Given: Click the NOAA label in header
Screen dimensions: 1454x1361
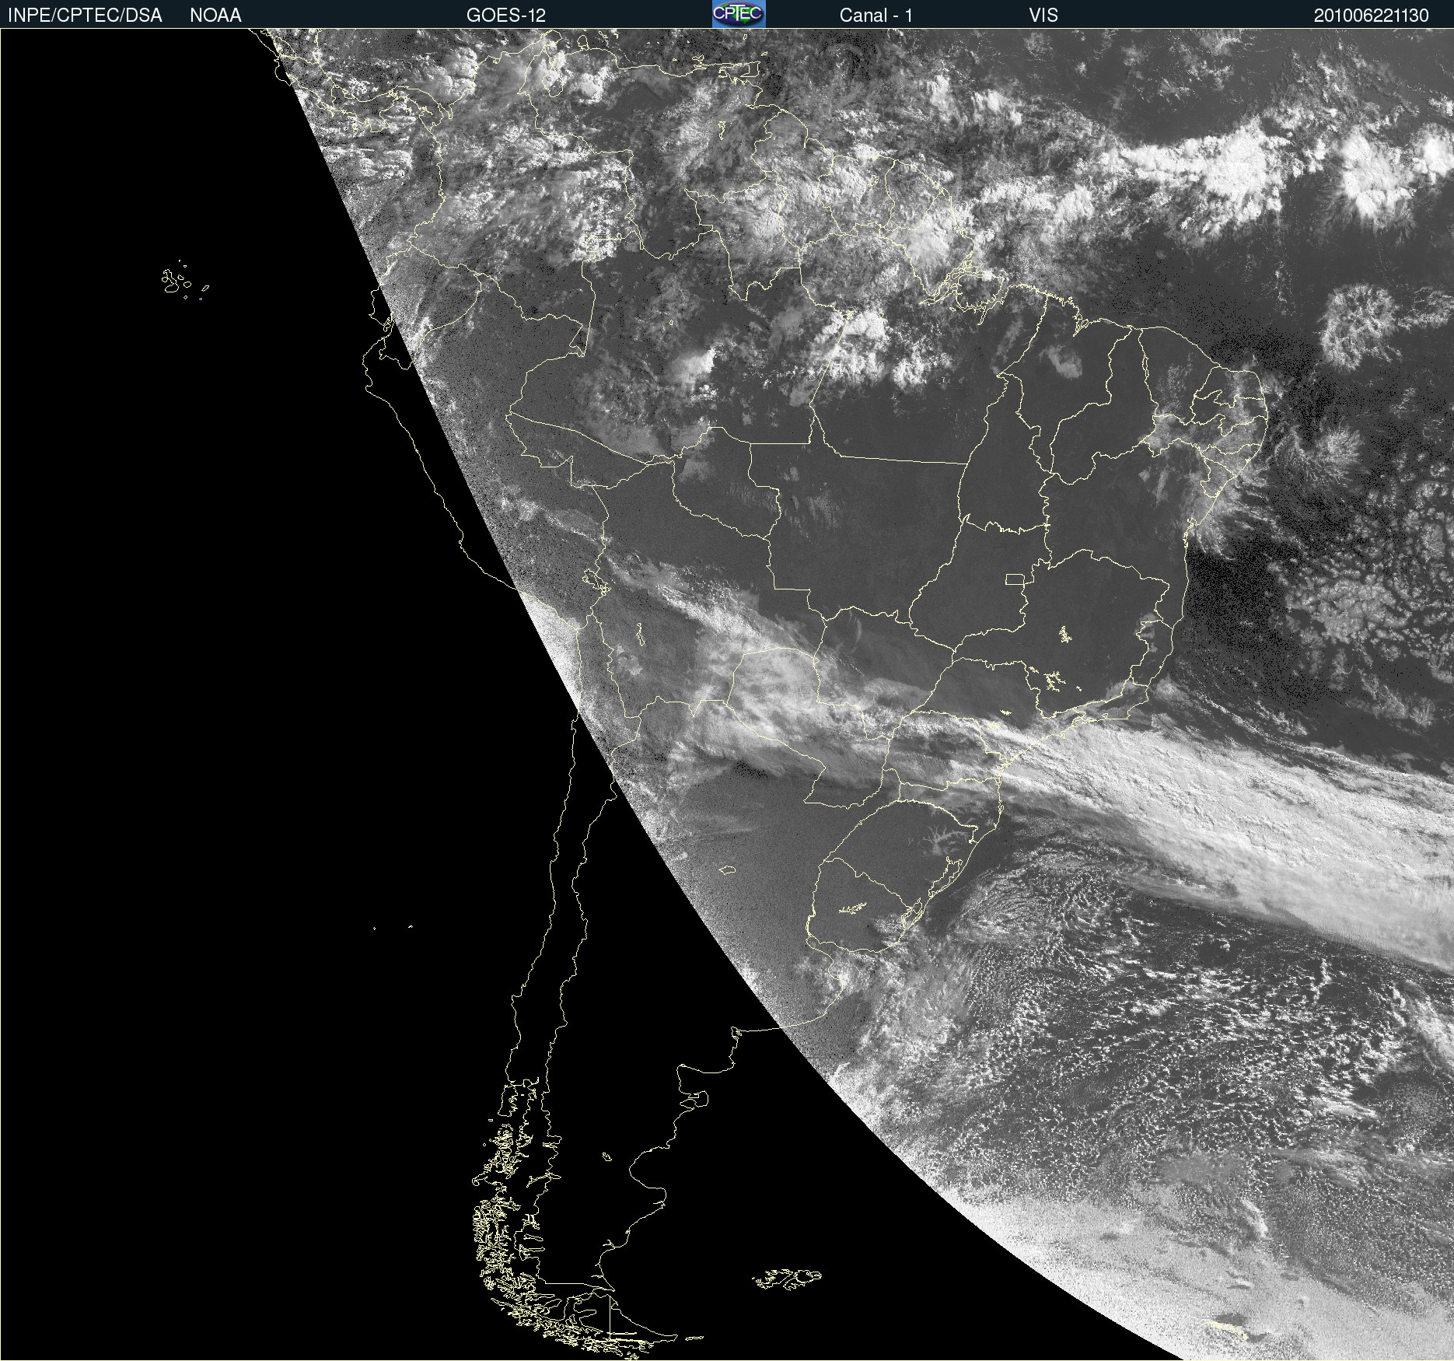Looking at the screenshot, I should 215,16.
